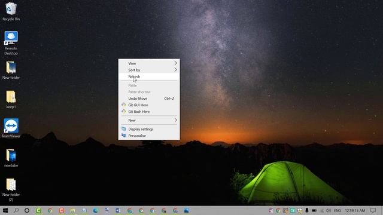
Task: Click the Windows Security shield tray icon
Action: (x=300, y=211)
